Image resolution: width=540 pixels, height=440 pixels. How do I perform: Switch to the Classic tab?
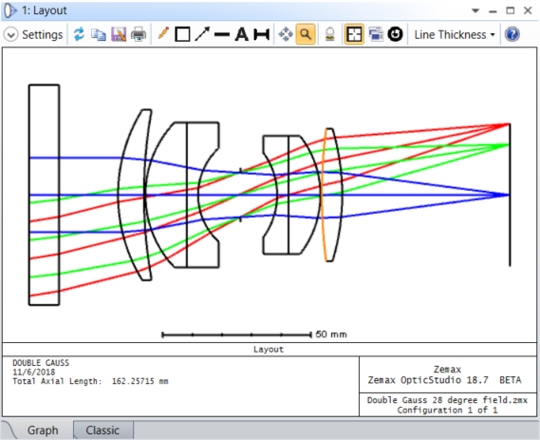102,430
